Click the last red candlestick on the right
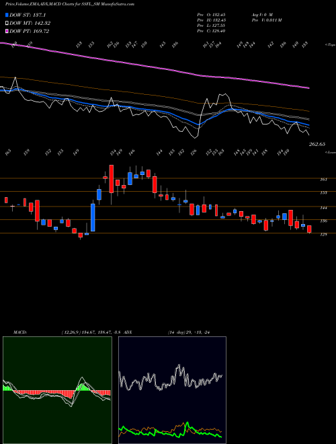Screen dimensions: 336x444 pos(309,229)
